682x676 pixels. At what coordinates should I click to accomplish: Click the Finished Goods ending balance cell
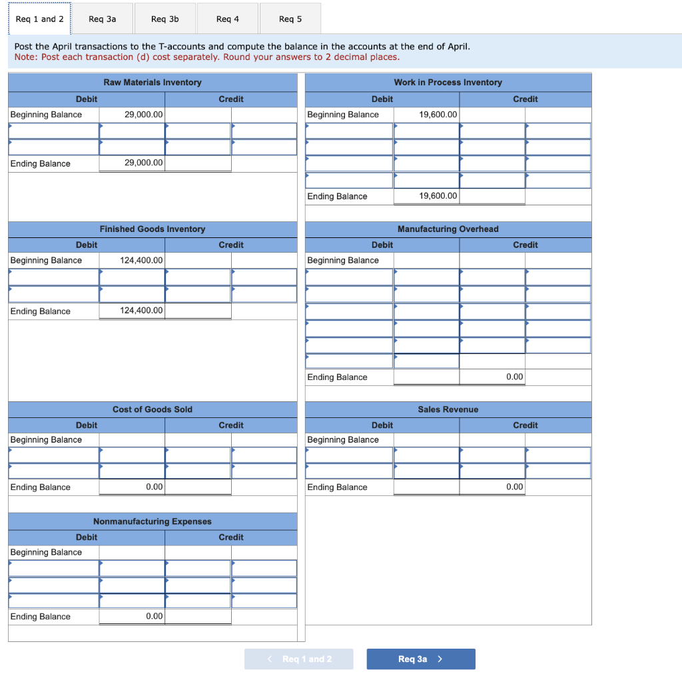click(x=131, y=311)
